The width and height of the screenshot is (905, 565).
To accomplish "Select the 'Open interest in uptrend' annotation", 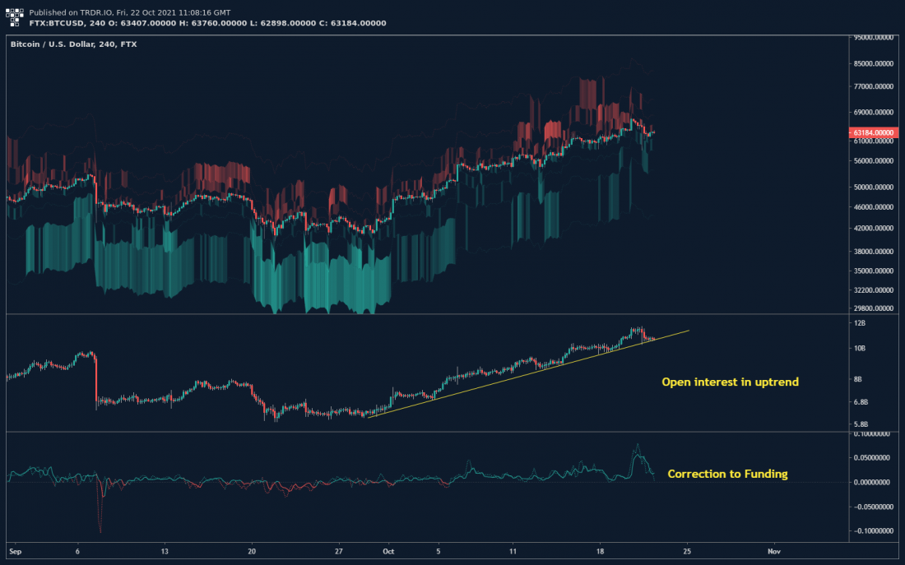I will (x=730, y=382).
